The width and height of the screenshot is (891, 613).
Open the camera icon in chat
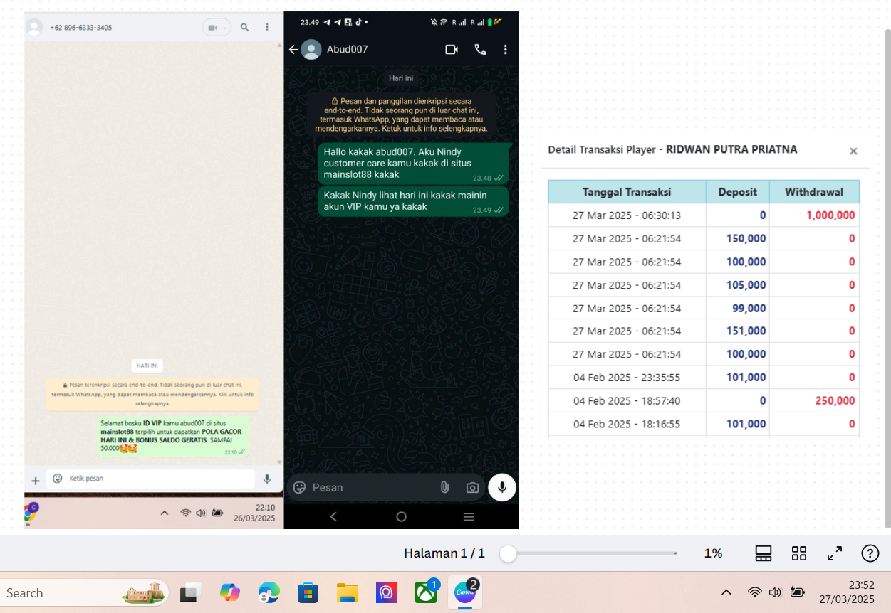[x=472, y=487]
